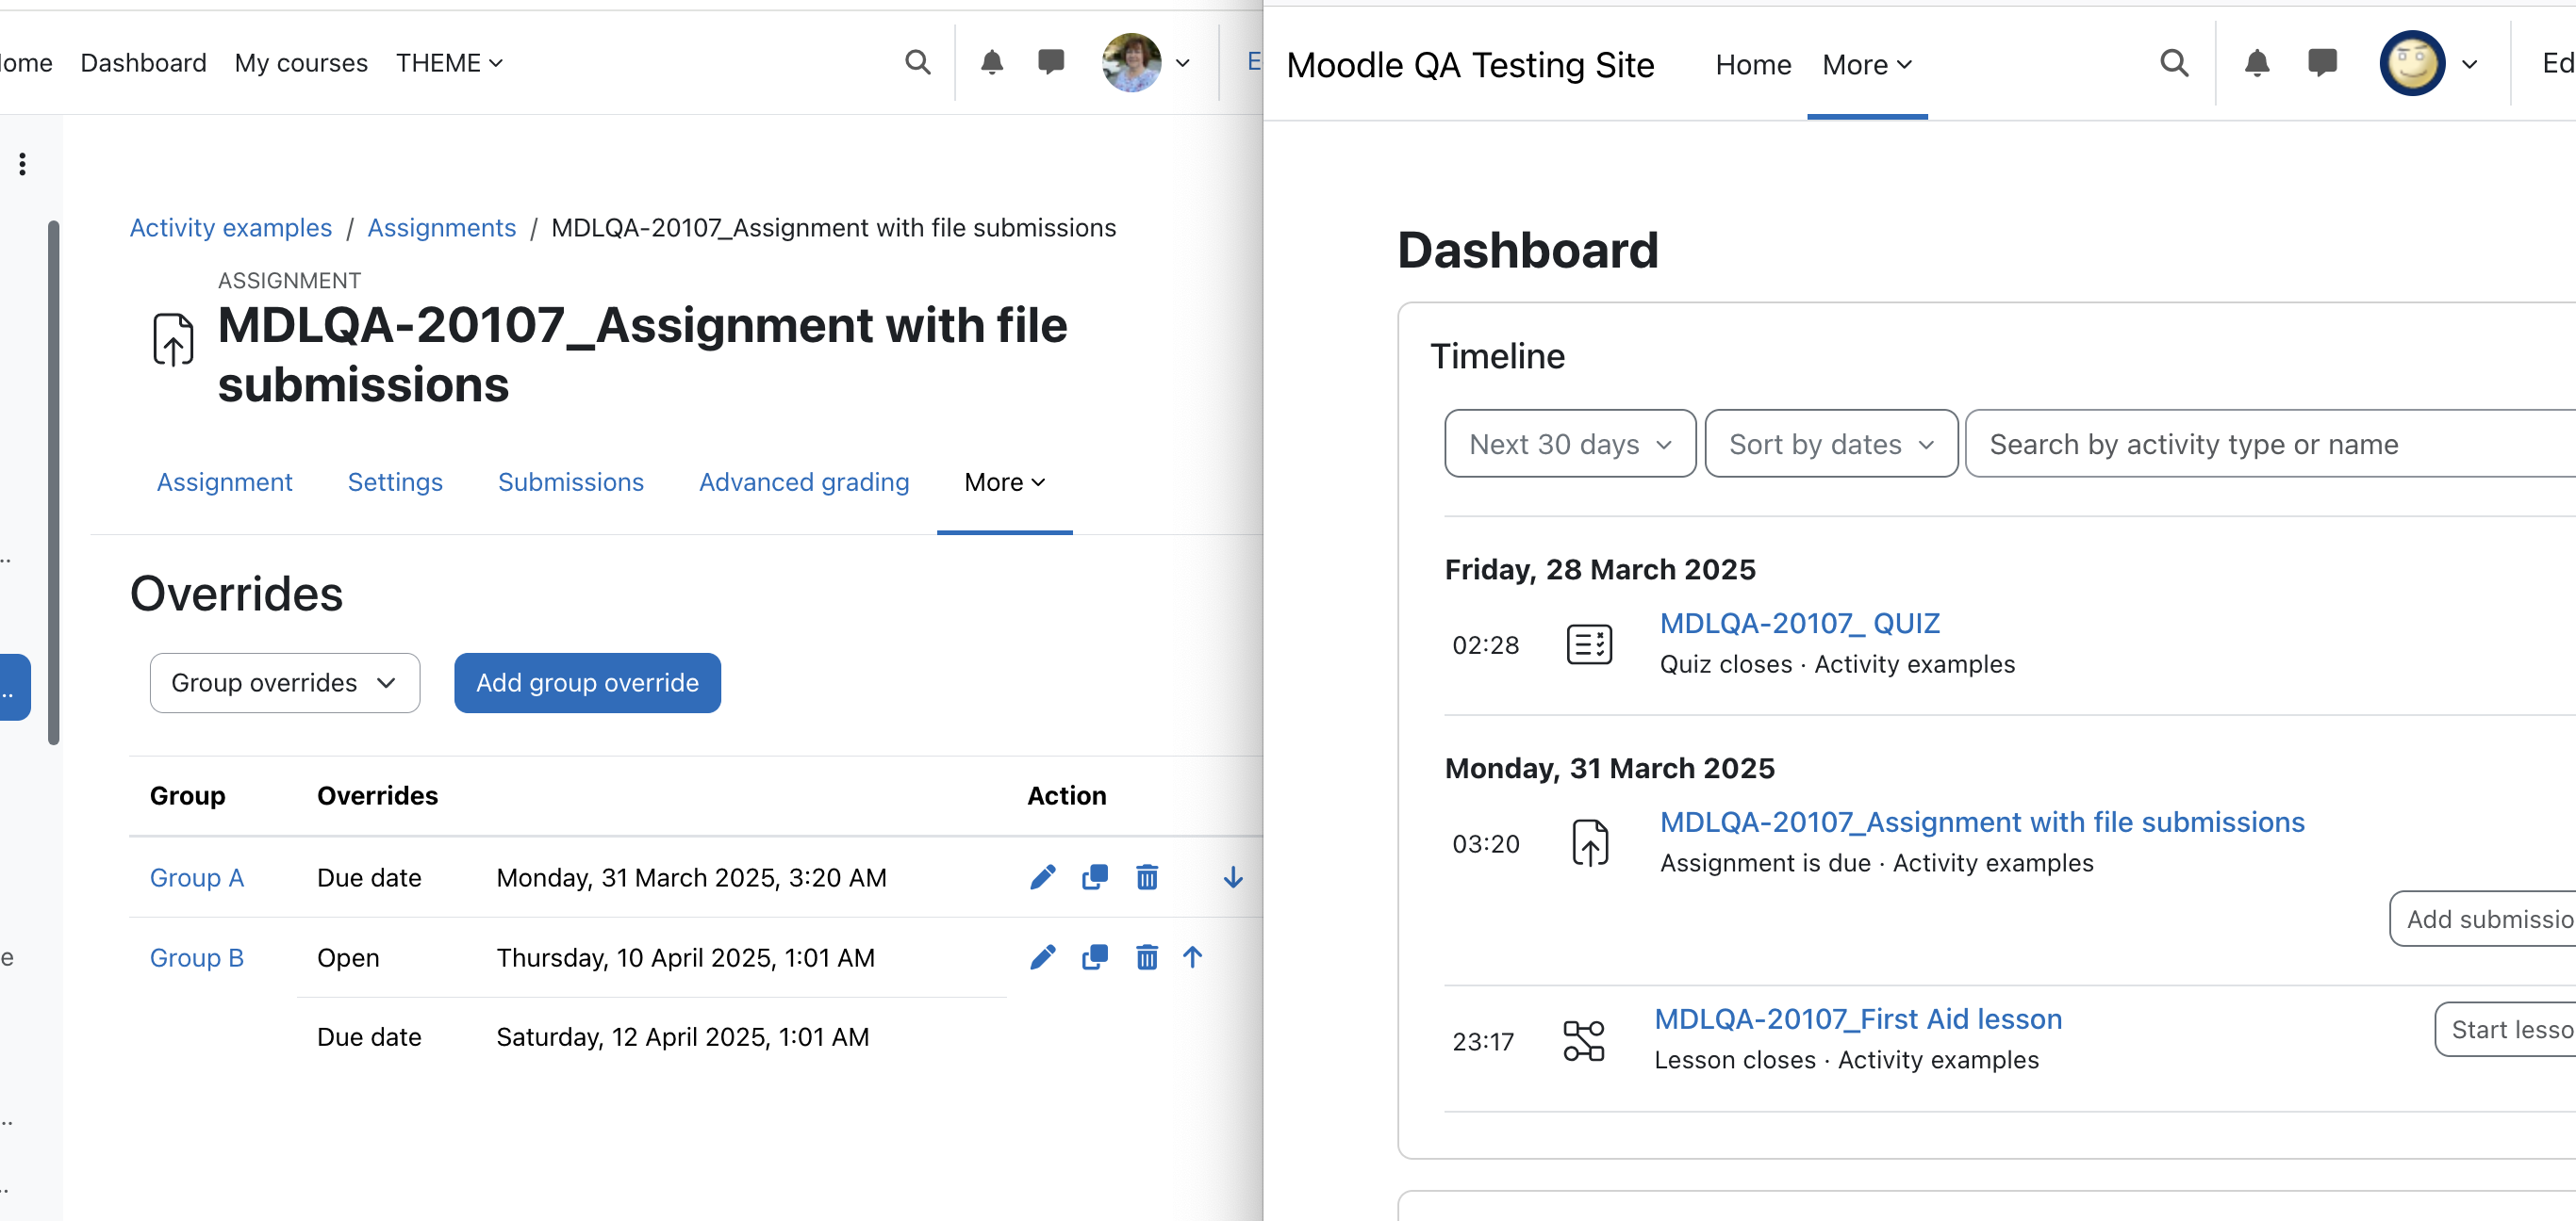
Task: Open MDLQA-20107_Assignment with file submissions timeline link
Action: (1981, 822)
